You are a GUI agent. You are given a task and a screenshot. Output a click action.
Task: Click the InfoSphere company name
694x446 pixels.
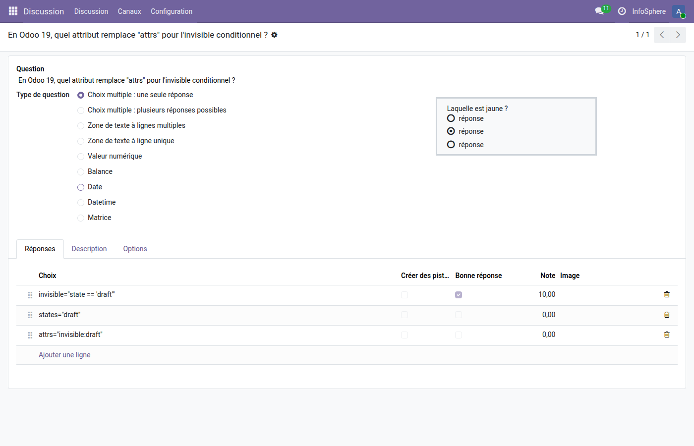(x=648, y=11)
